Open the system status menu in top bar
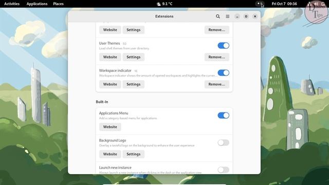329x185 pixels. click(x=316, y=4)
